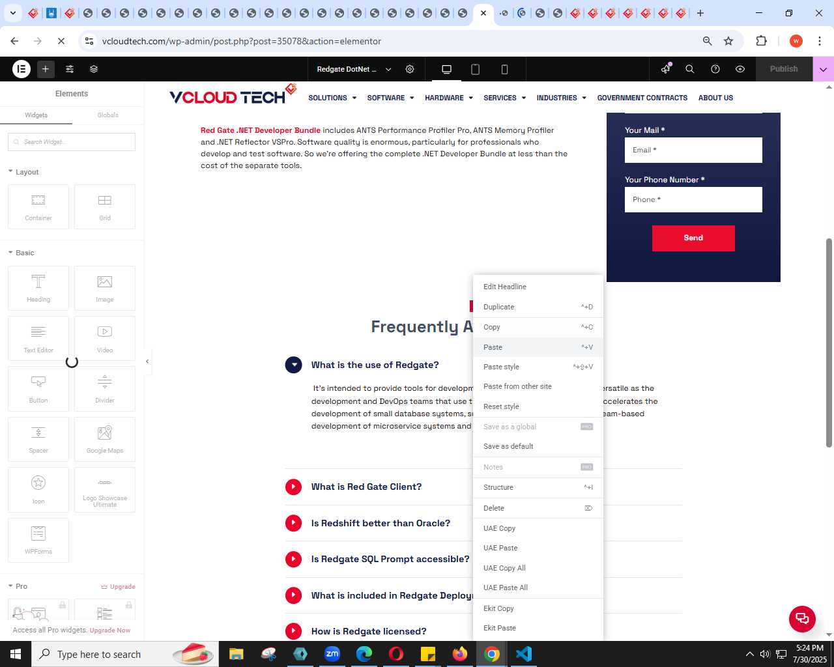This screenshot has height=667, width=834.
Task: Collapse the widget panel with the arrow handle
Action: pos(147,362)
